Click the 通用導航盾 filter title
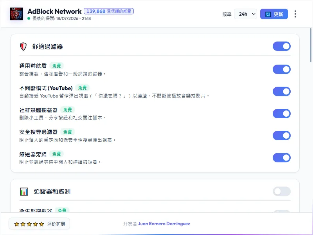313x235 pixels. [33, 66]
